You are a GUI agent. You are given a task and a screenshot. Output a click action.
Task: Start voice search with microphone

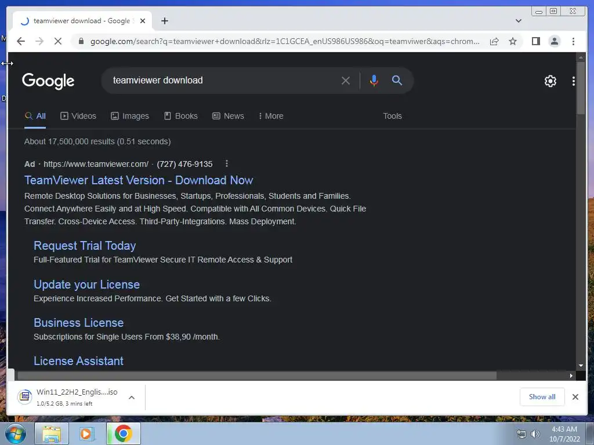tap(374, 81)
